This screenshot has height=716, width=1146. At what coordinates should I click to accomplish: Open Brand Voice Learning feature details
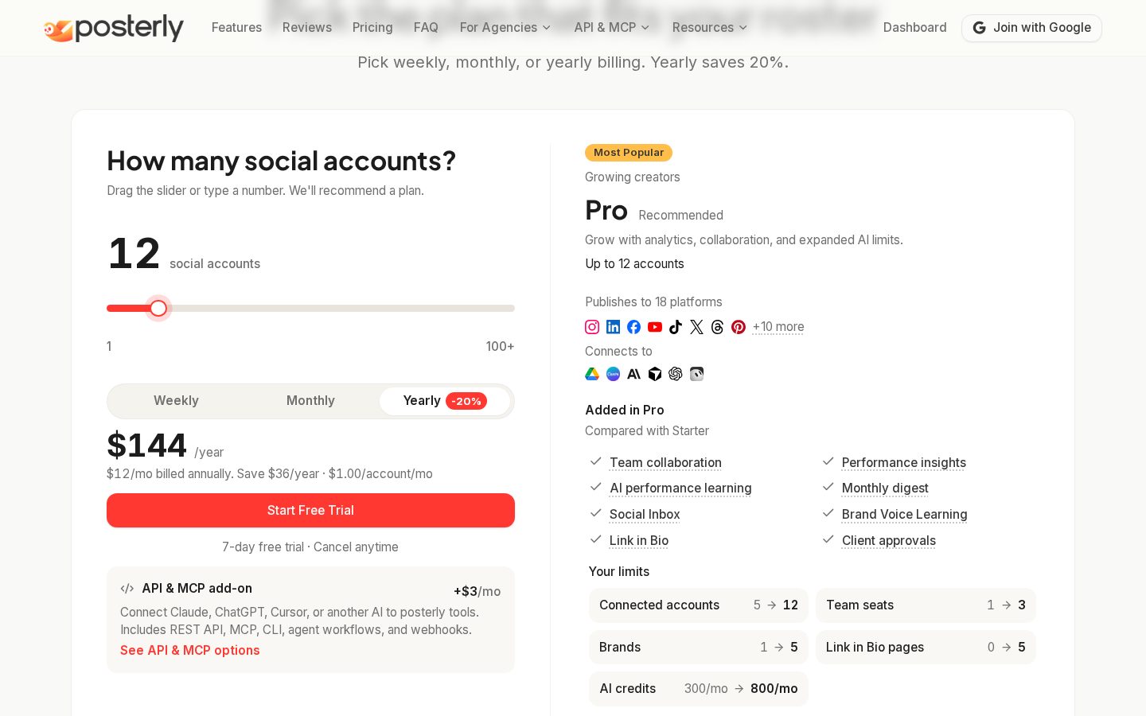pyautogui.click(x=905, y=515)
